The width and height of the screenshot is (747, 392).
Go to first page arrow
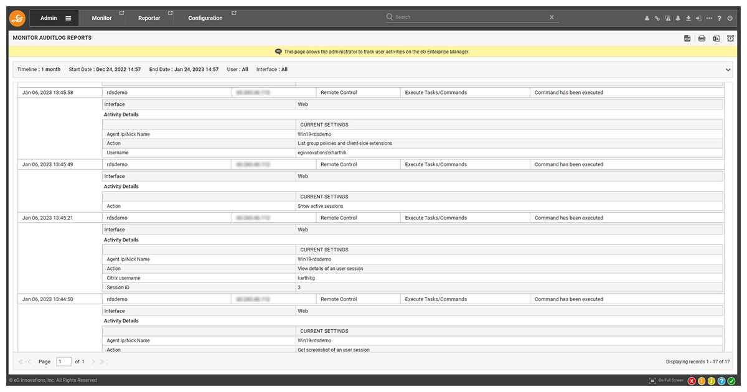21,362
